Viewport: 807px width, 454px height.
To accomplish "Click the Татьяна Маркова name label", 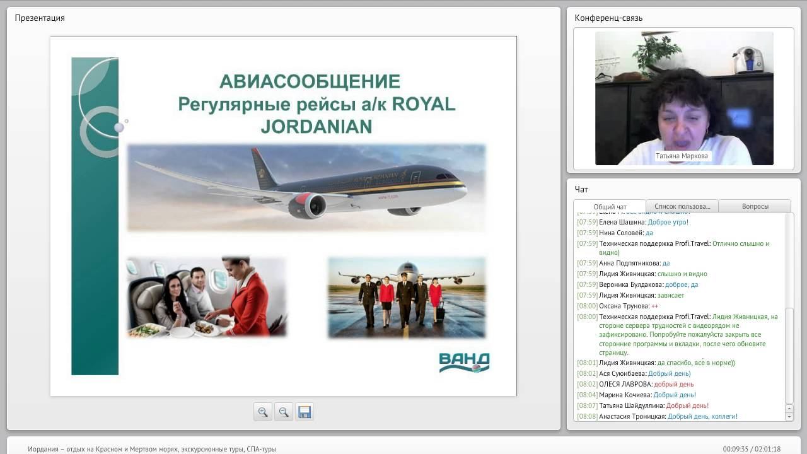I will (x=682, y=156).
